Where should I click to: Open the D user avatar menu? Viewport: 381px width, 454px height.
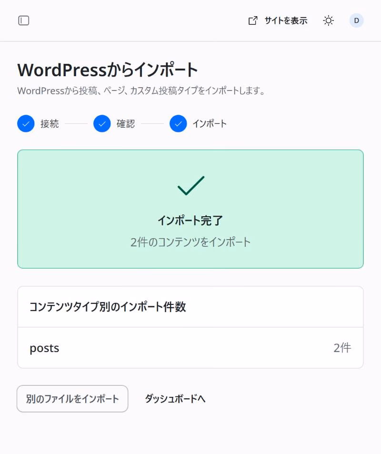[356, 20]
